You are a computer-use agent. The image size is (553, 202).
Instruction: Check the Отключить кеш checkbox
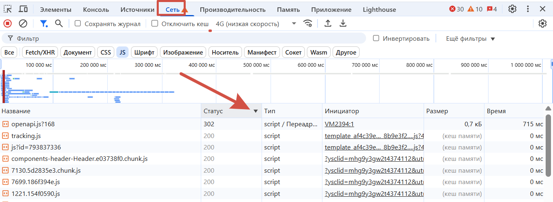click(x=155, y=24)
